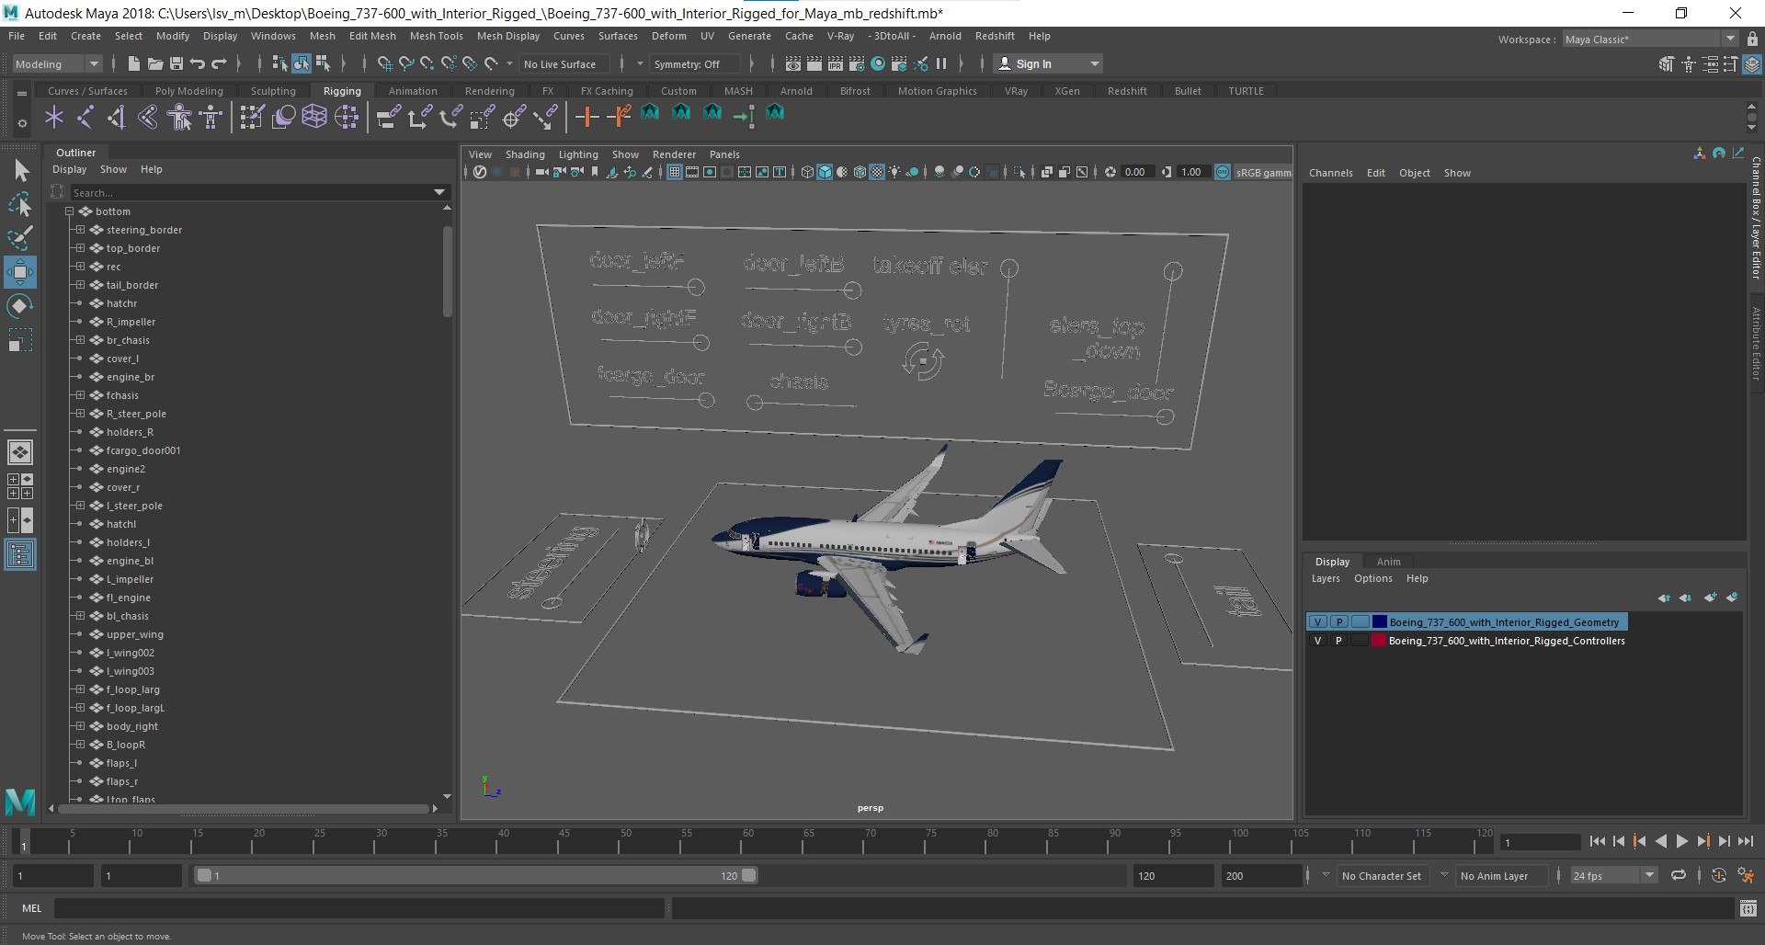Select the Move tool in the toolbox
The image size is (1765, 945).
click(19, 272)
